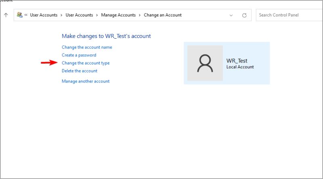Open the address bar history dropdown
The image size is (323, 179).
(x=231, y=15)
